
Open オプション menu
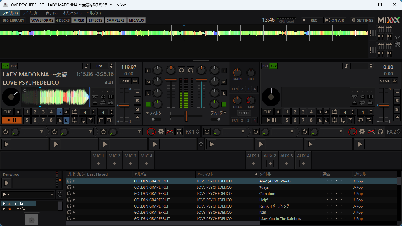[x=72, y=13]
